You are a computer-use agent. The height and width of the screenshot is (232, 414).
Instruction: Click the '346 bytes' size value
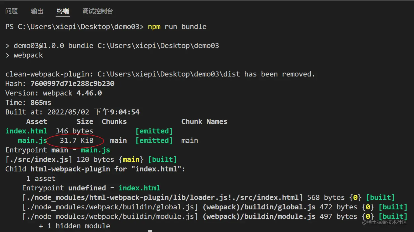click(74, 131)
